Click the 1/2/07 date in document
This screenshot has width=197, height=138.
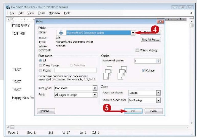16,81
